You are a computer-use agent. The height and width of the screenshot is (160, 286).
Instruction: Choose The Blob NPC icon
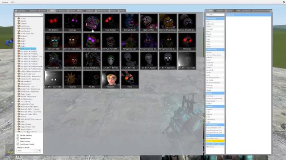click(x=92, y=80)
